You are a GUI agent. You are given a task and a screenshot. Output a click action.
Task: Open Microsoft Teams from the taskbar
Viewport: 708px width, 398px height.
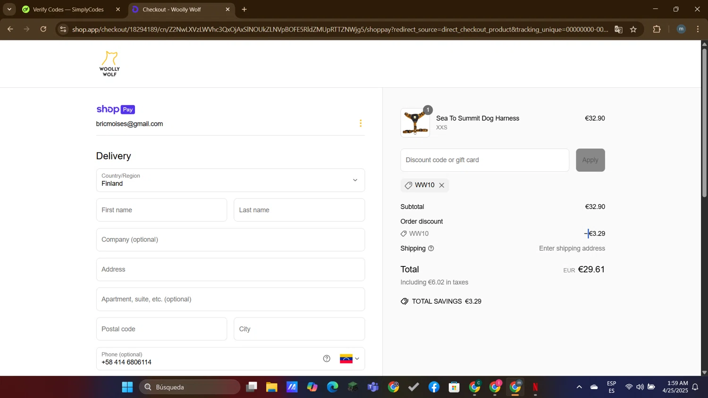pos(373,387)
